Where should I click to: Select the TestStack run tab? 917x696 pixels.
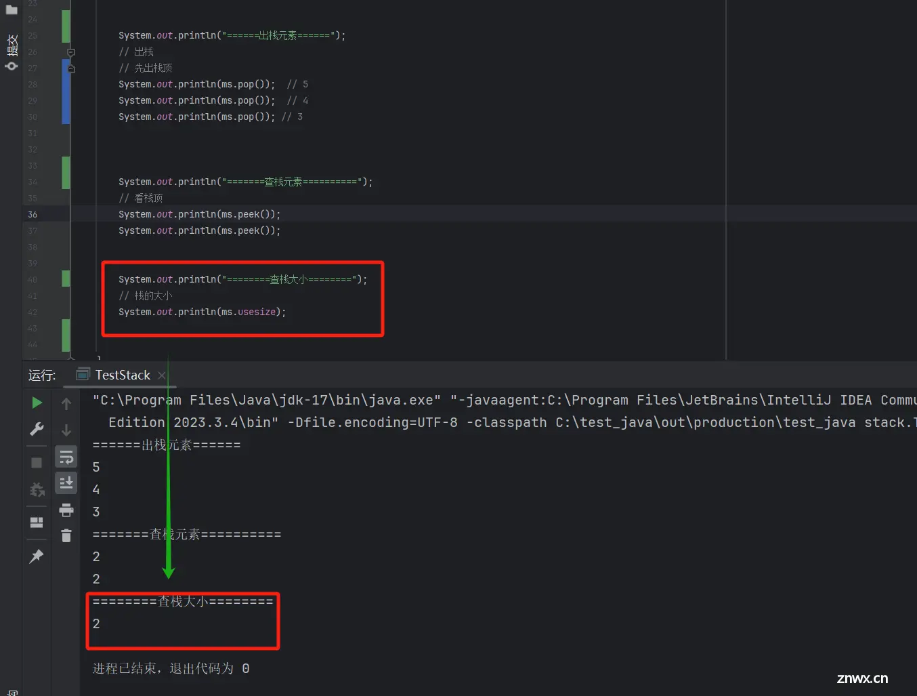pos(123,375)
